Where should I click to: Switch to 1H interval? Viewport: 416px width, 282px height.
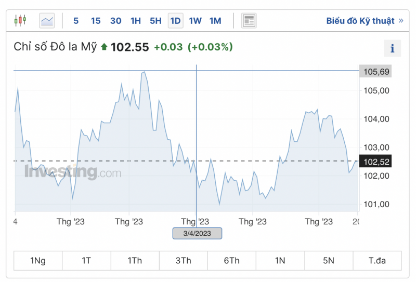136,21
